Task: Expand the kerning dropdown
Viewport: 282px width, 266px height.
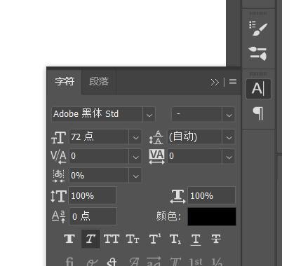Action: [135, 156]
